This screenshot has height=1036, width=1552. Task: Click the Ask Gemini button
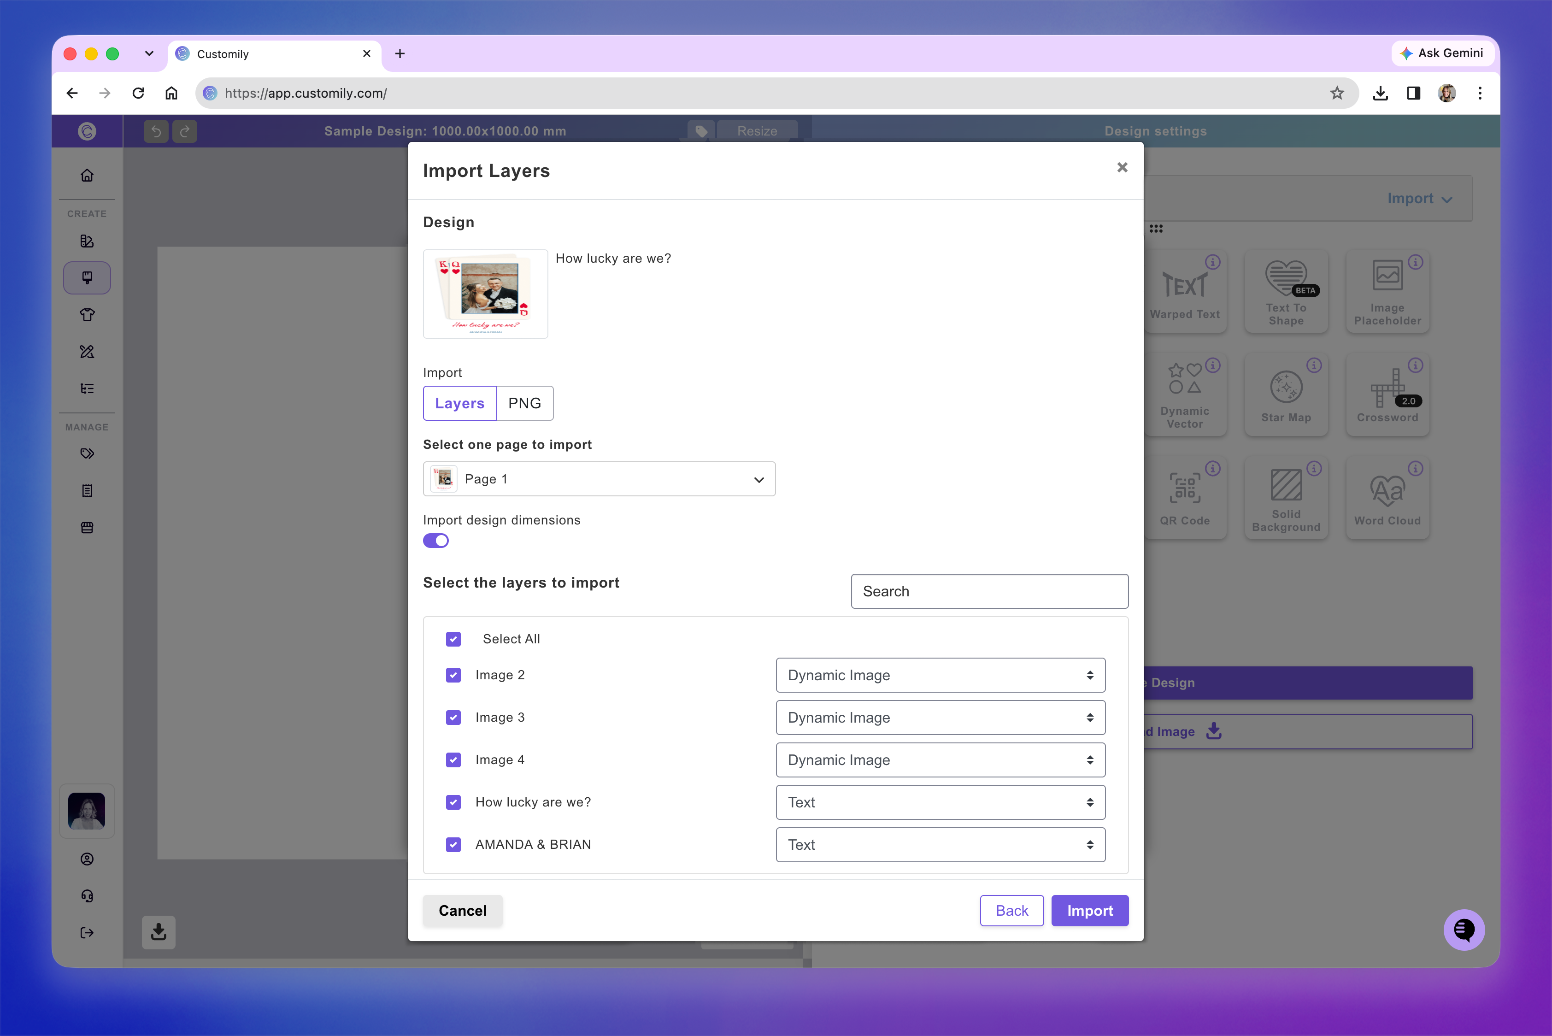[1442, 53]
